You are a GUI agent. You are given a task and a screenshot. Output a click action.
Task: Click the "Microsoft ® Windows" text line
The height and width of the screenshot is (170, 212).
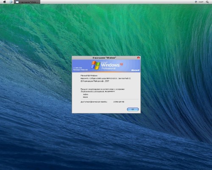point(89,76)
